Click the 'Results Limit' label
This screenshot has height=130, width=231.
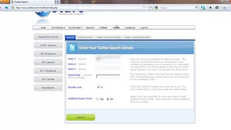75,87
